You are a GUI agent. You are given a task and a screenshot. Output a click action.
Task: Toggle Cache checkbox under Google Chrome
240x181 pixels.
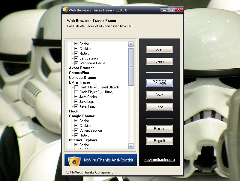tap(76, 121)
